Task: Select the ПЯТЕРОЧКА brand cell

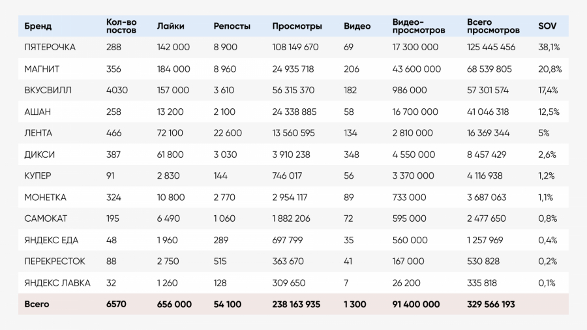Action: tap(50, 48)
